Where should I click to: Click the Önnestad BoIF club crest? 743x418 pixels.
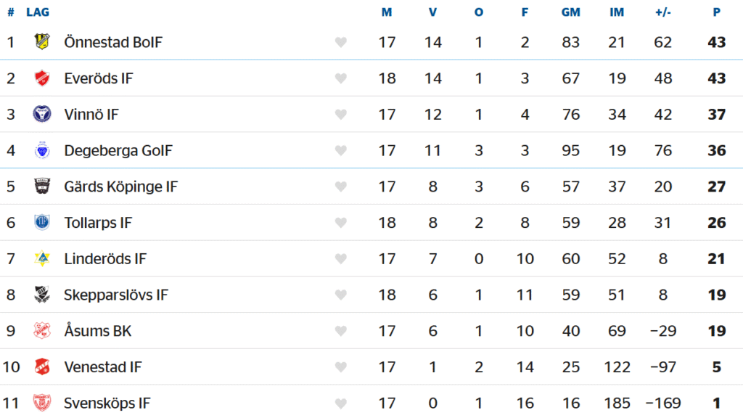tap(42, 41)
